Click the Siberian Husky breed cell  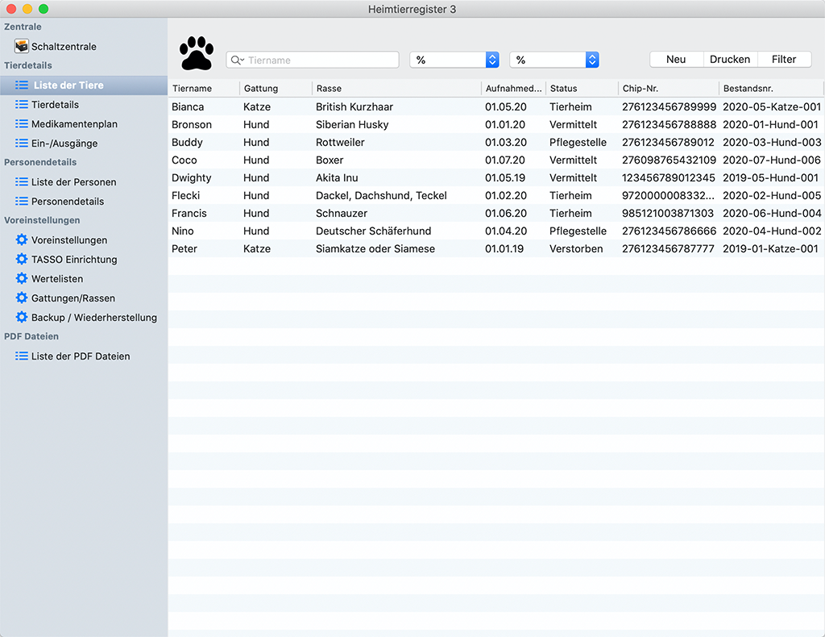coord(352,125)
